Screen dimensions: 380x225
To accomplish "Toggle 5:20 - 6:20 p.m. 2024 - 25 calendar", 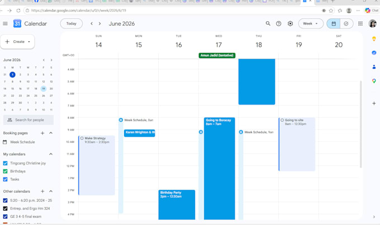I will pyautogui.click(x=5, y=200).
